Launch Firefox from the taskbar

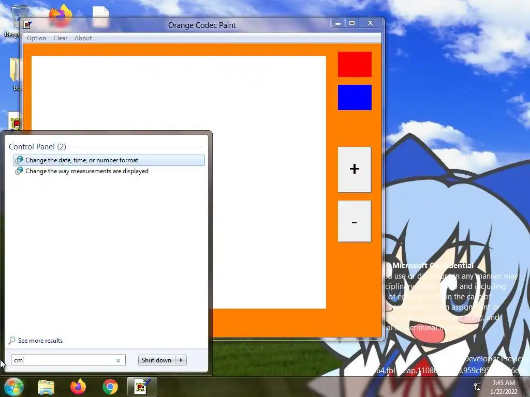(x=78, y=387)
